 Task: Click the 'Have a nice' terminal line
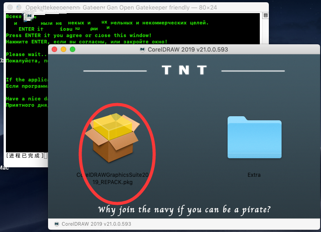pos(27,99)
